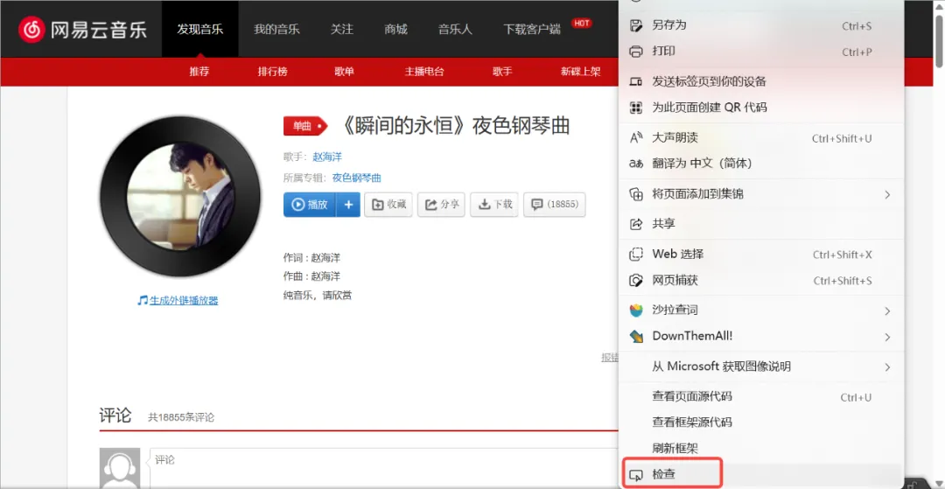Choose 查看框架源代码 menu entry

tap(761, 423)
